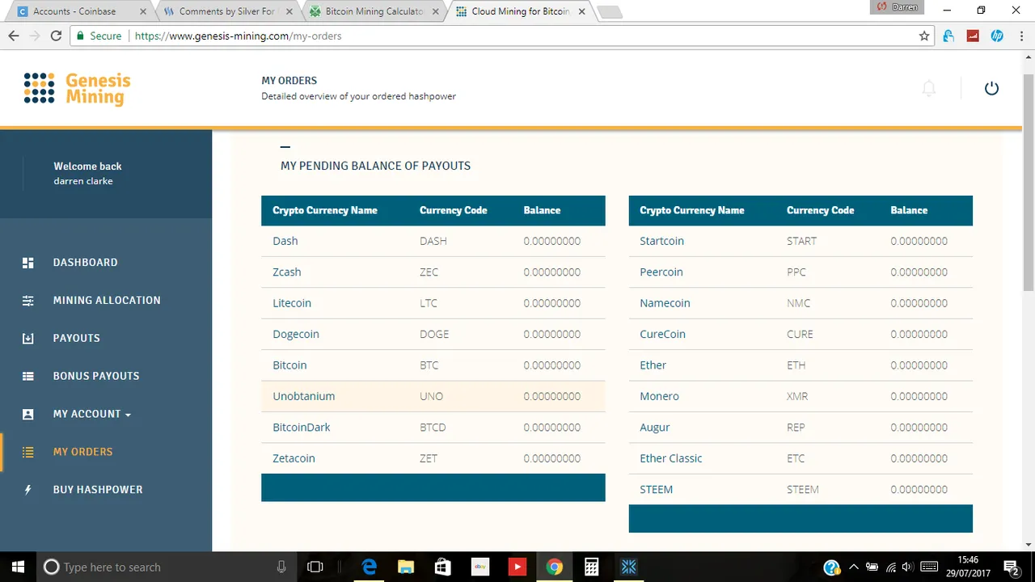Click the Windows search box
Screen dimensions: 1035x582
tap(165, 567)
